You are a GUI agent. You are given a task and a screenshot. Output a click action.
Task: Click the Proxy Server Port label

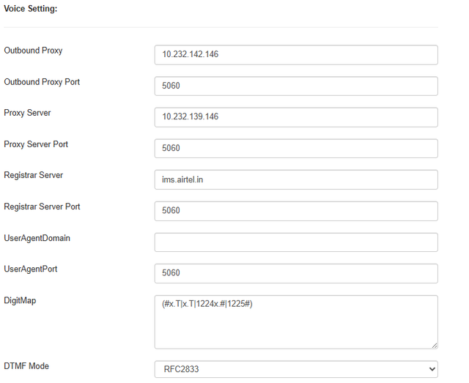point(36,144)
